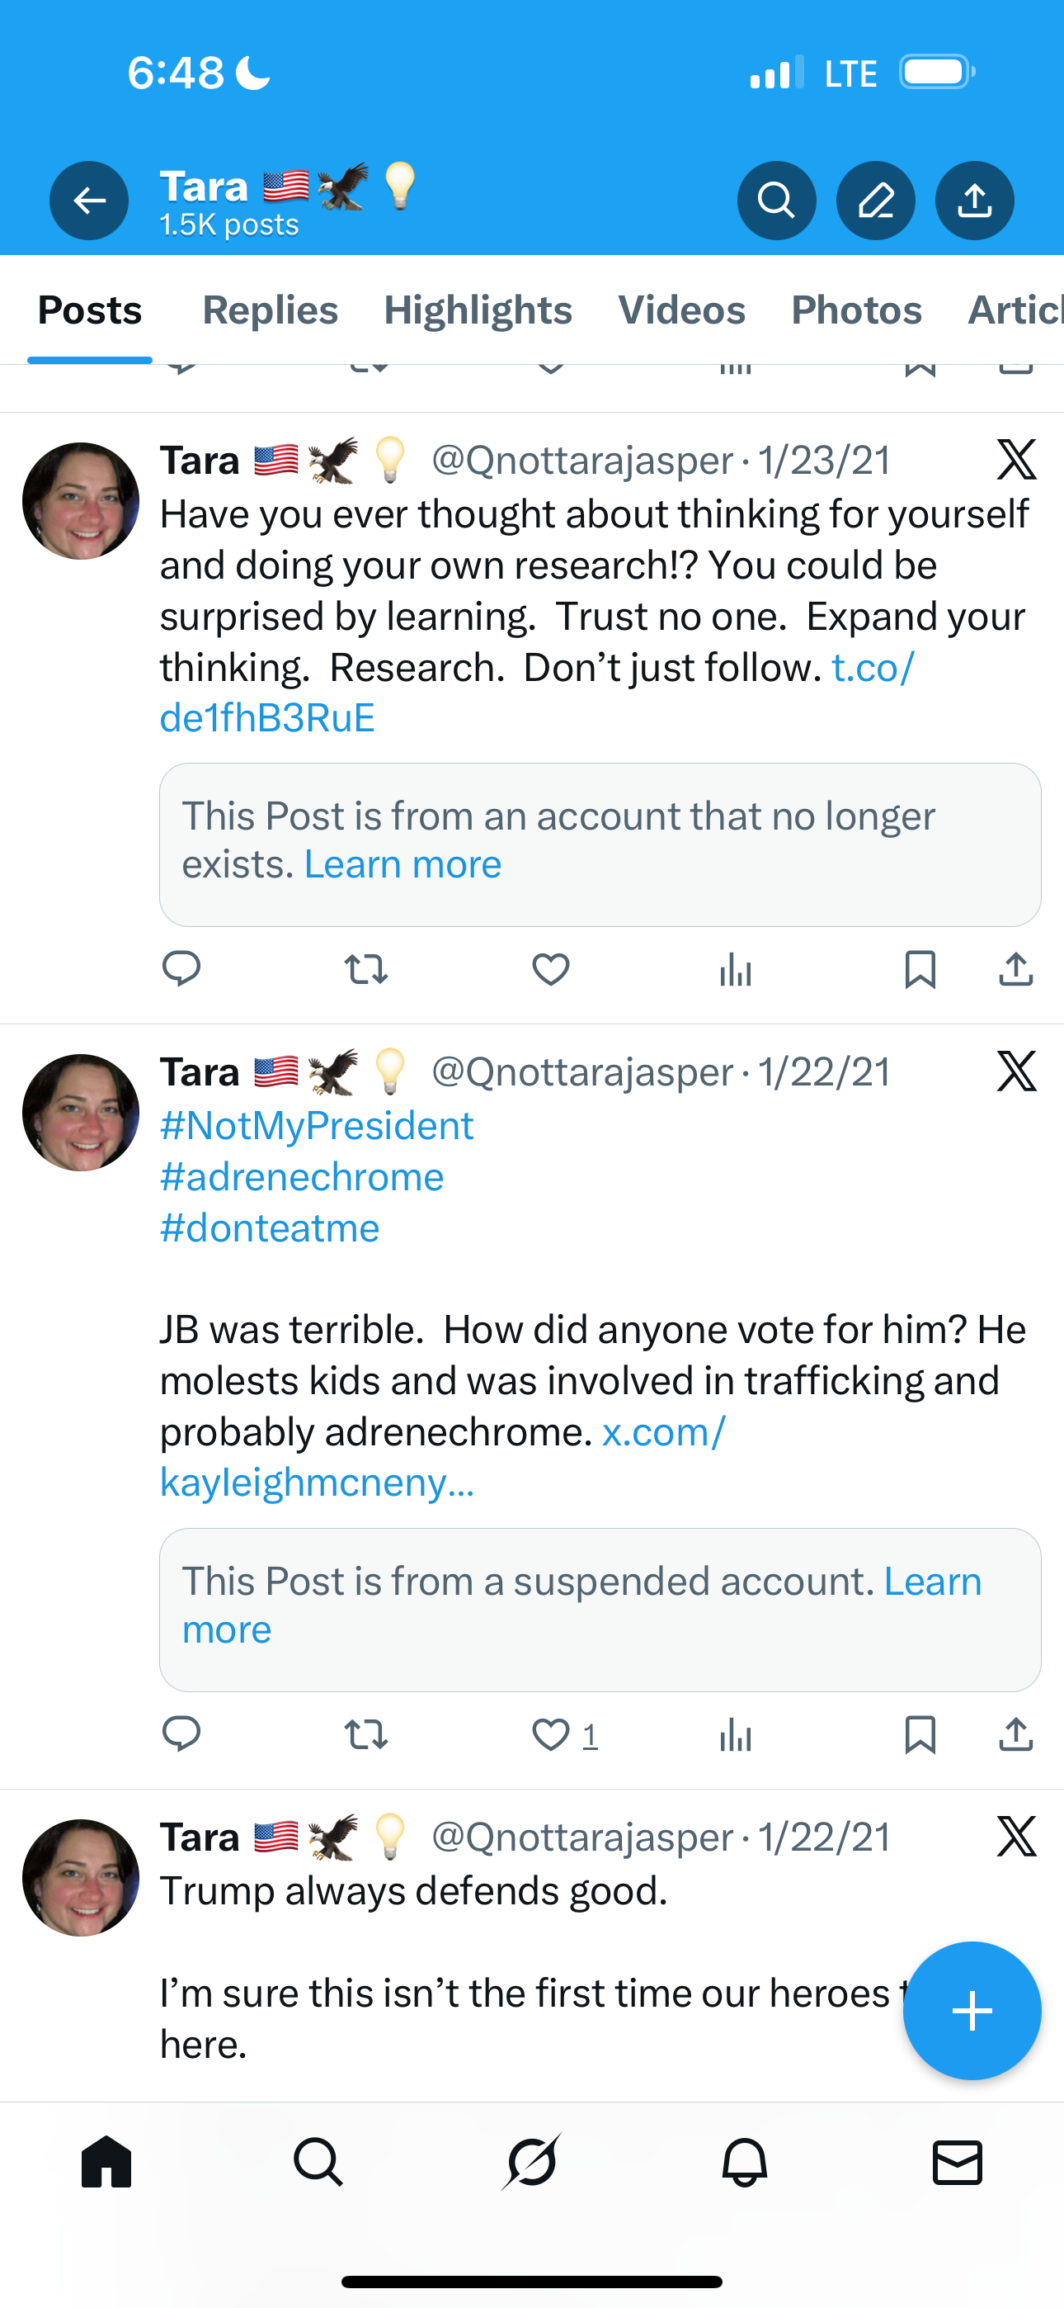The height and width of the screenshot is (2308, 1064).
Task: Repost the 1/23/21 'Trust no one' post
Action: (x=366, y=969)
